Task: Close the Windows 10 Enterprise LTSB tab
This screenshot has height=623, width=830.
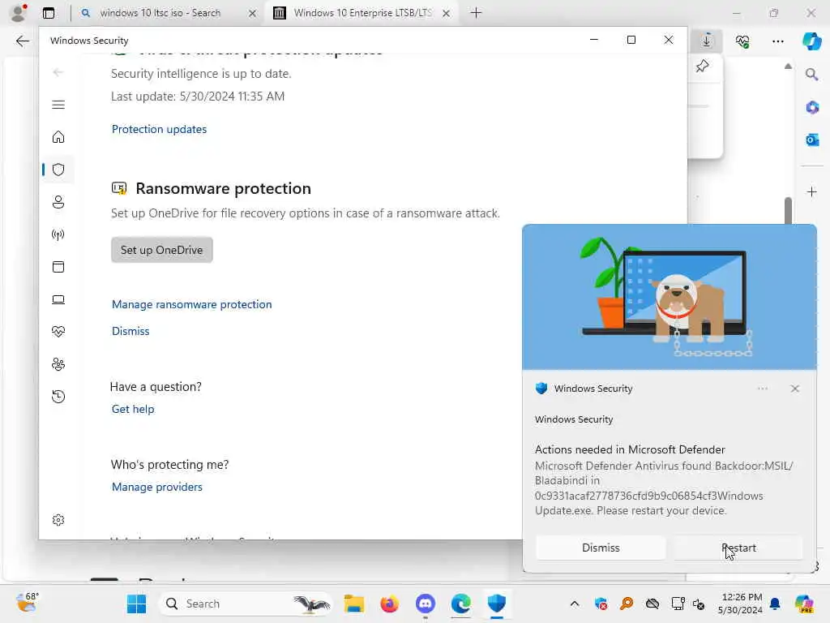Action: [447, 13]
